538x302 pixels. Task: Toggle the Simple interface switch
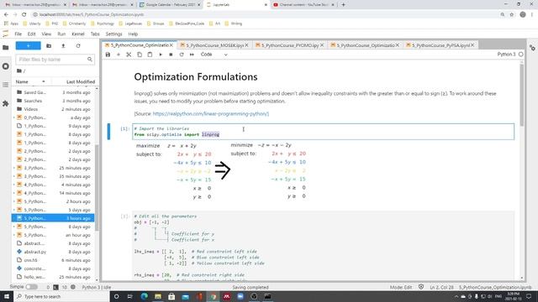tap(31, 287)
